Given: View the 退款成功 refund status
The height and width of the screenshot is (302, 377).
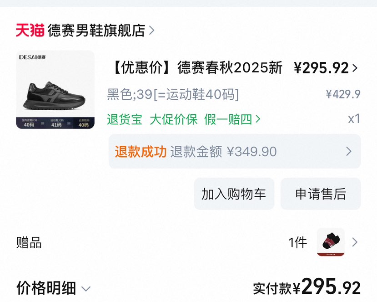Looking at the screenshot, I should [x=141, y=152].
